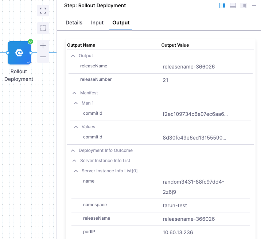Select the marquee selection tool icon
Screen dimensions: 261x239
point(43,28)
